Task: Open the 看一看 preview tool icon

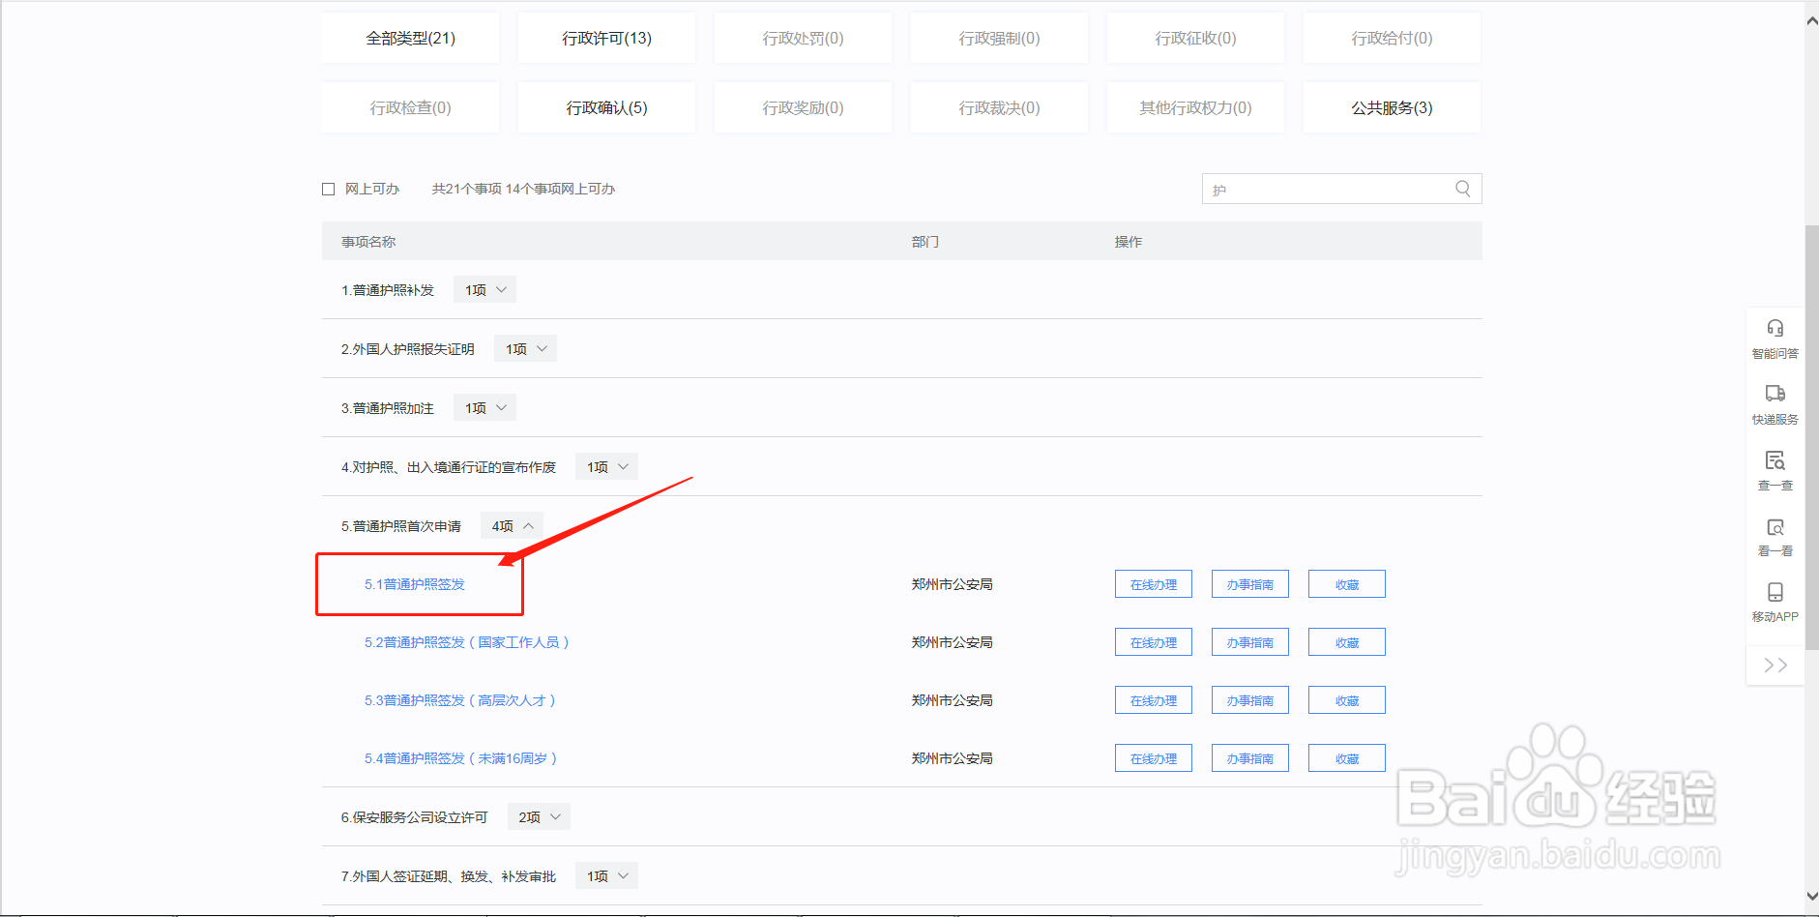Action: point(1775,537)
